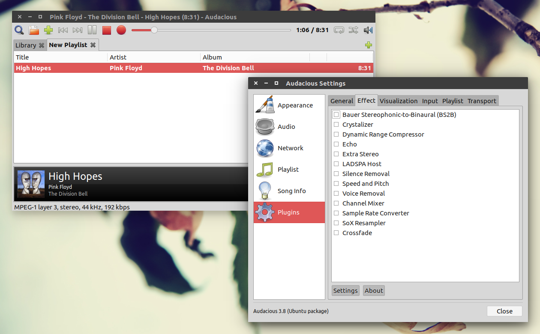Enable the Crossfade plugin
The image size is (540, 334).
coord(336,233)
